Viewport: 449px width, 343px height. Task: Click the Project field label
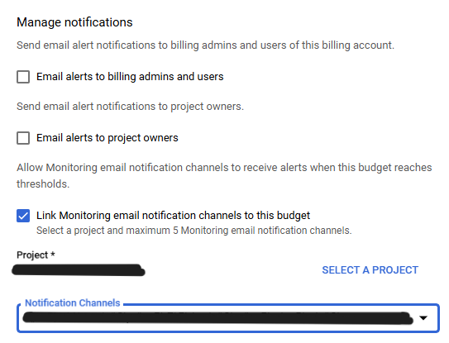[x=36, y=255]
